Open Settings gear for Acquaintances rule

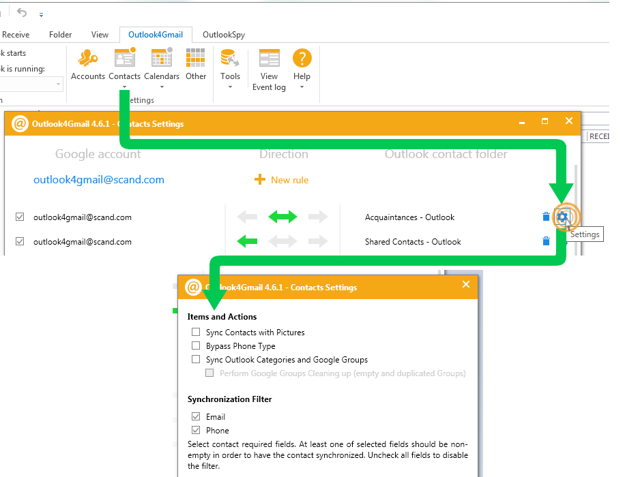[563, 217]
